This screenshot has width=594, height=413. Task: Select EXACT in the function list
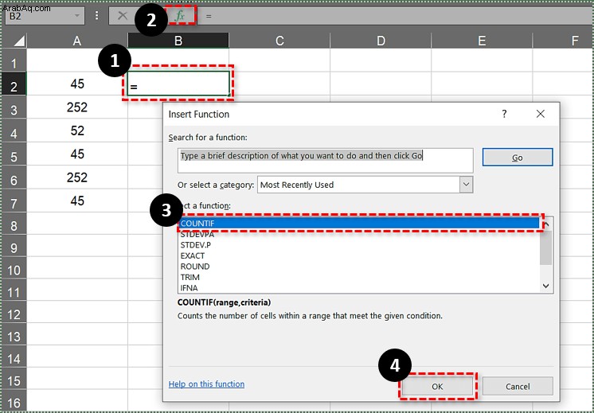coord(359,255)
